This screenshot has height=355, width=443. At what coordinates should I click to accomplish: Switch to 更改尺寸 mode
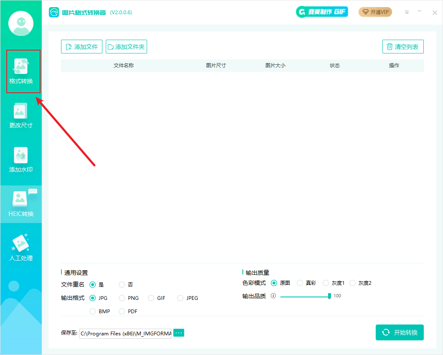tap(21, 116)
